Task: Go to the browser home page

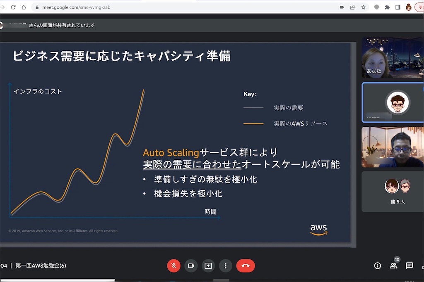Action: click(x=24, y=7)
